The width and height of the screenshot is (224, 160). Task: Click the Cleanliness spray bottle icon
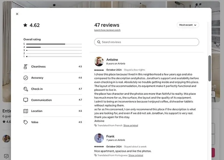click(x=26, y=67)
